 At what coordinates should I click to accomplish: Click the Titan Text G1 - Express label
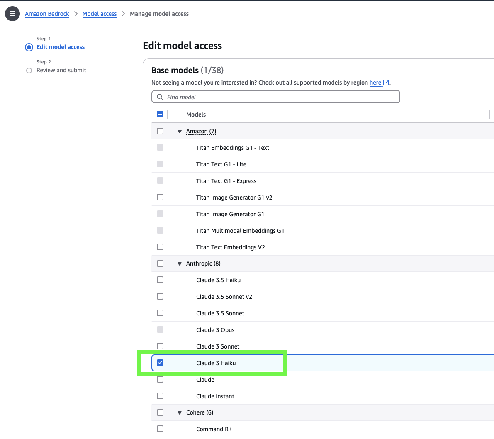pos(226,181)
